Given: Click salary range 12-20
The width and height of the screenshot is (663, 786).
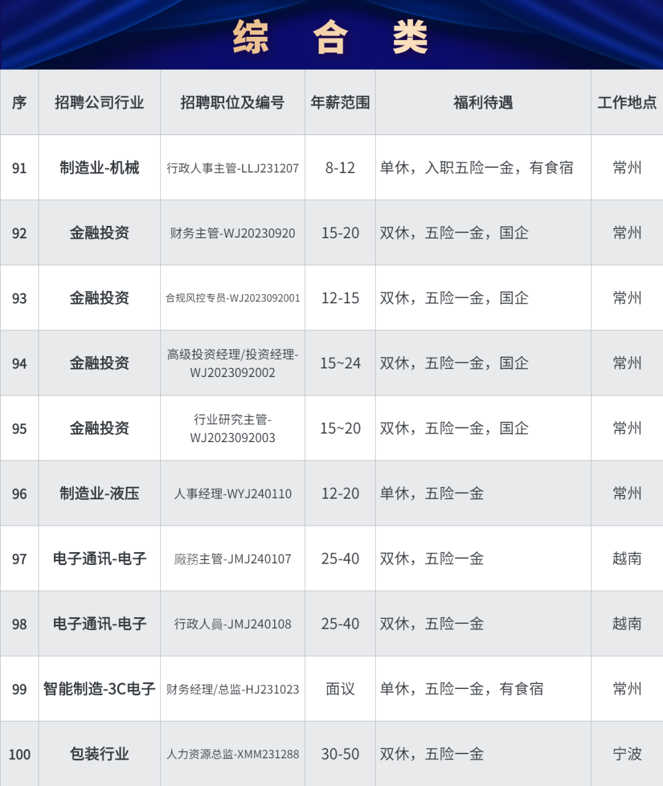Looking at the screenshot, I should pyautogui.click(x=340, y=493).
